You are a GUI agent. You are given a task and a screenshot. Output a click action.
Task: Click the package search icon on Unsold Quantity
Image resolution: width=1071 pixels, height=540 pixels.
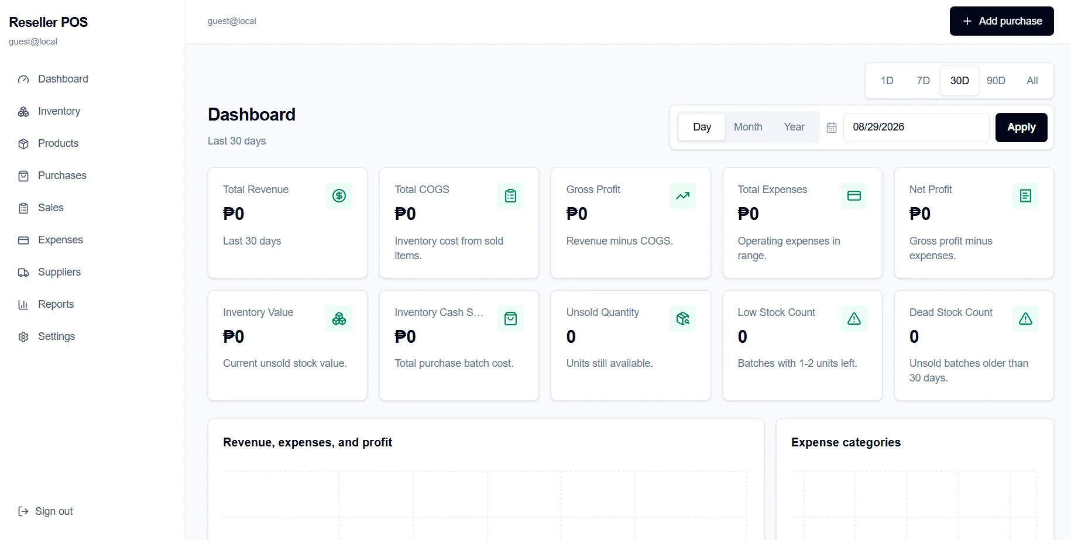682,319
